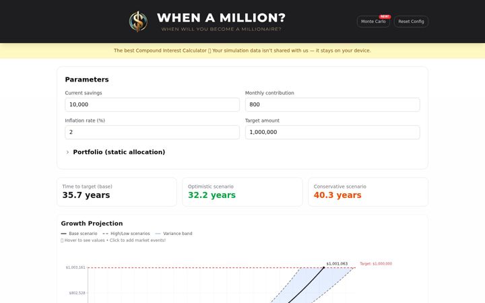Focus the Monthly contribution input field

pos(333,104)
